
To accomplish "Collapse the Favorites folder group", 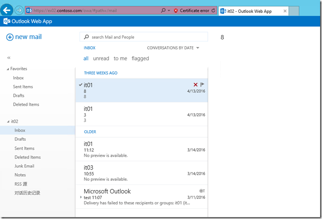I will click(x=8, y=69).
